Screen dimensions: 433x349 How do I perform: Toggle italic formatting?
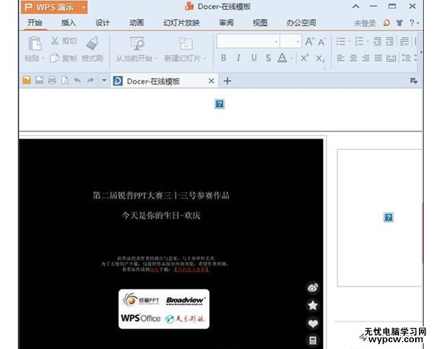238,58
